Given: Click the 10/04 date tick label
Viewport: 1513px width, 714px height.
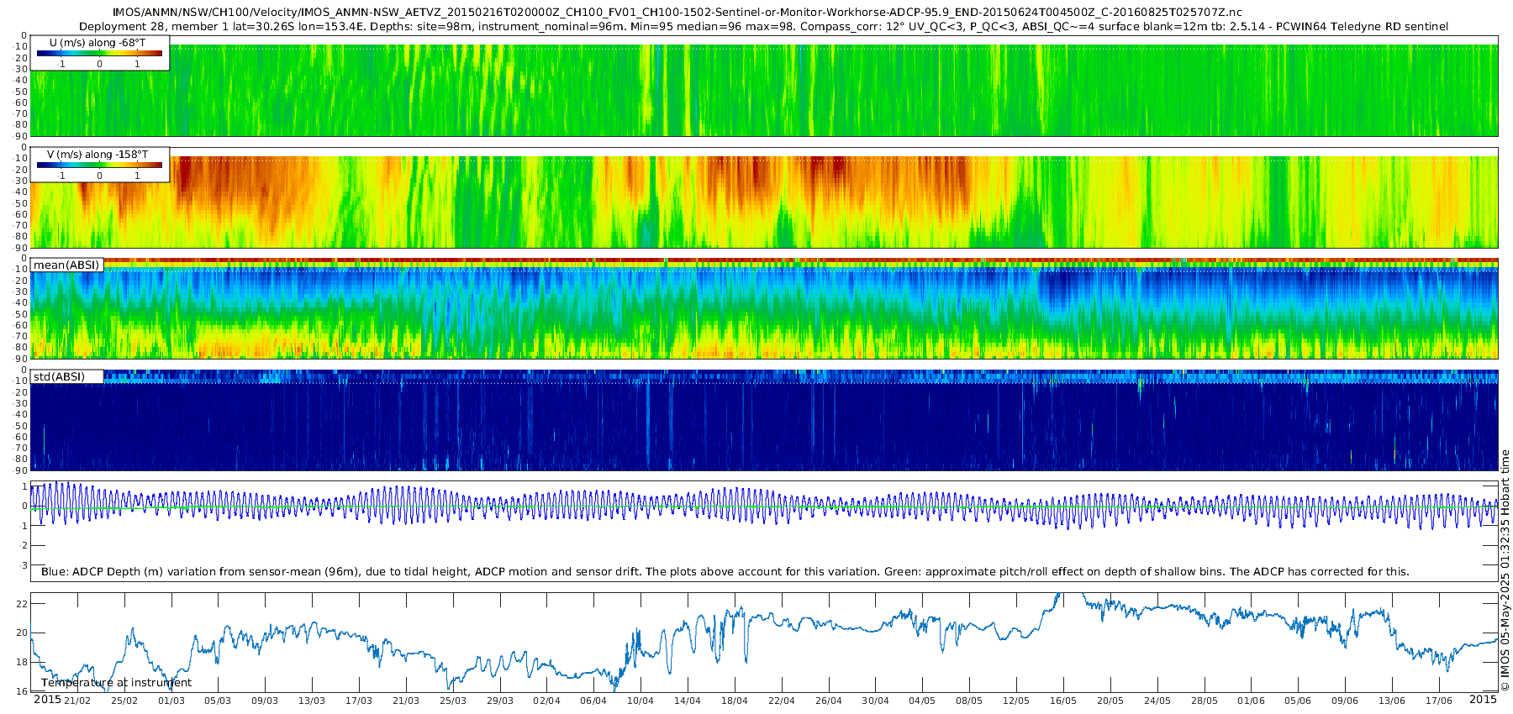Looking at the screenshot, I should (x=640, y=701).
